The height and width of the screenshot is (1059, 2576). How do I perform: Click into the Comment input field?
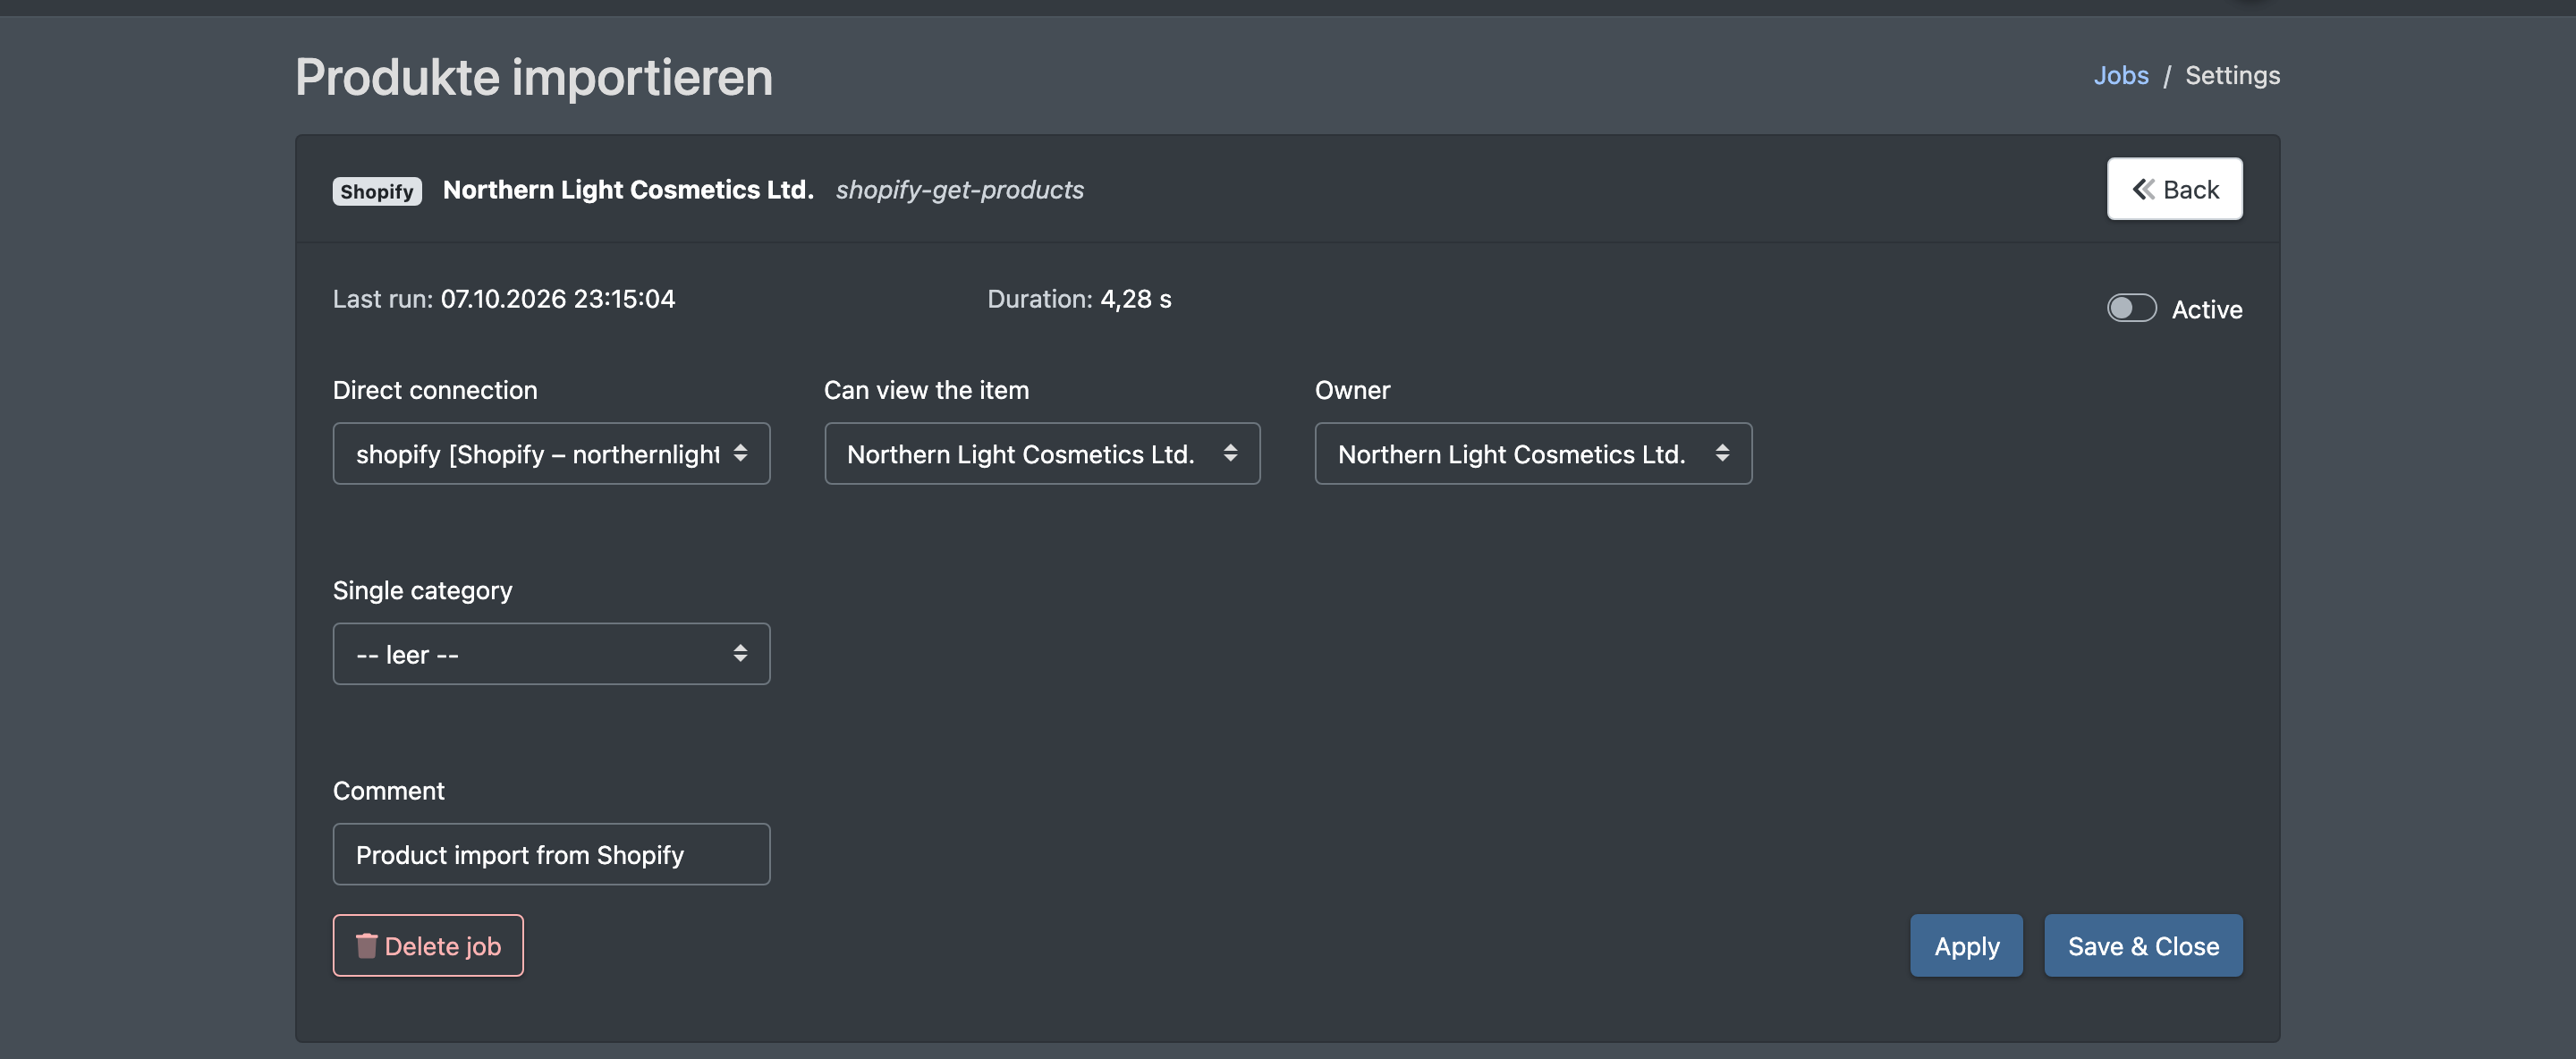pos(551,854)
